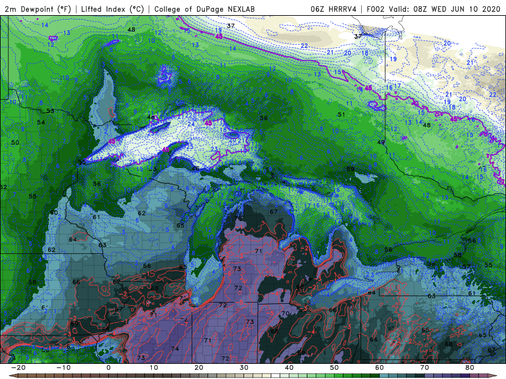The height and width of the screenshot is (379, 506).
Task: Click the '2m Dewpoint (°F)' title text
Action: coord(37,9)
